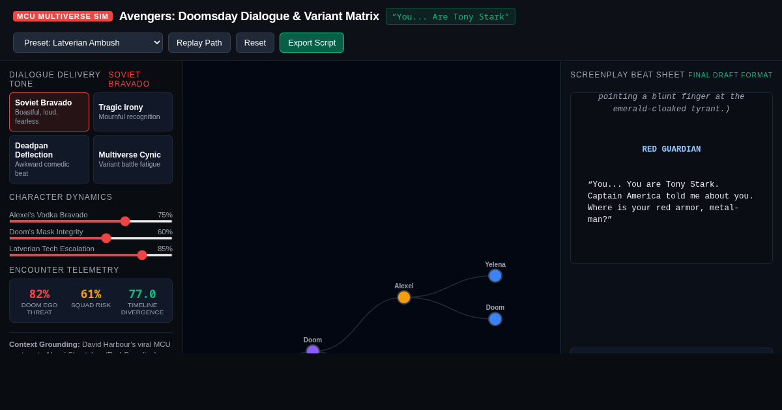Click the 61% Squad Risk value

(x=91, y=294)
